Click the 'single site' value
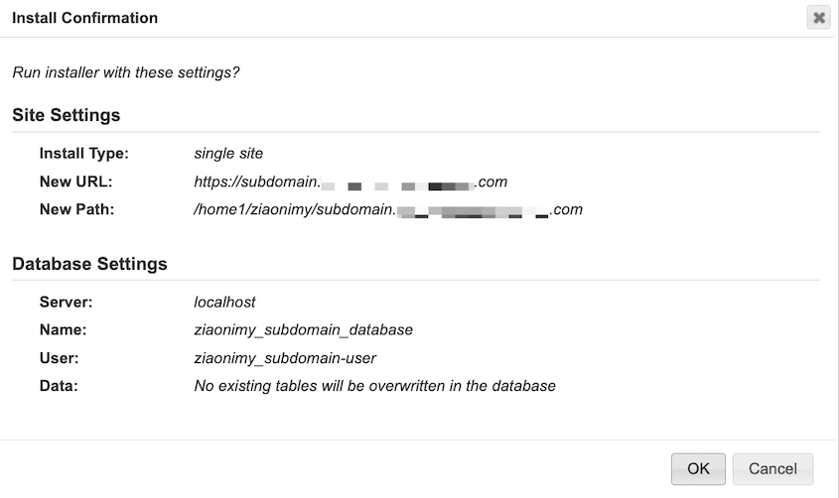 point(228,154)
